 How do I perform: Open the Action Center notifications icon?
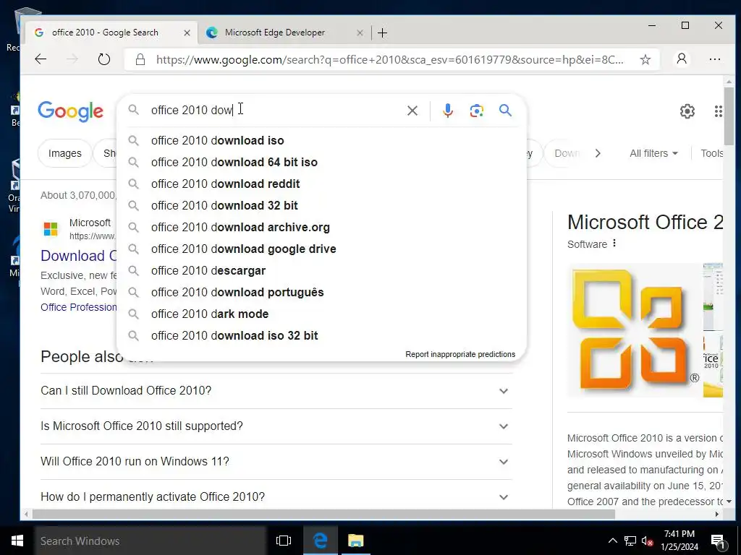pos(718,541)
